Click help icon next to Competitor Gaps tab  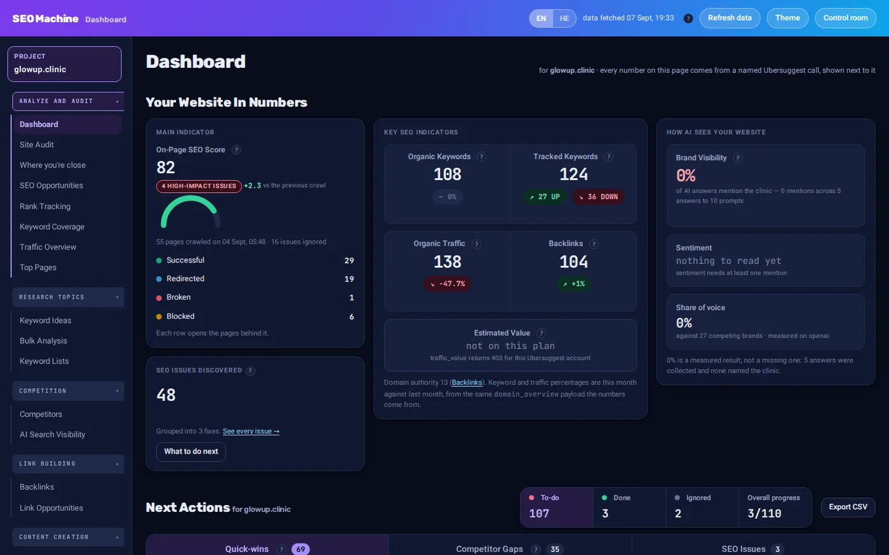tap(535, 549)
